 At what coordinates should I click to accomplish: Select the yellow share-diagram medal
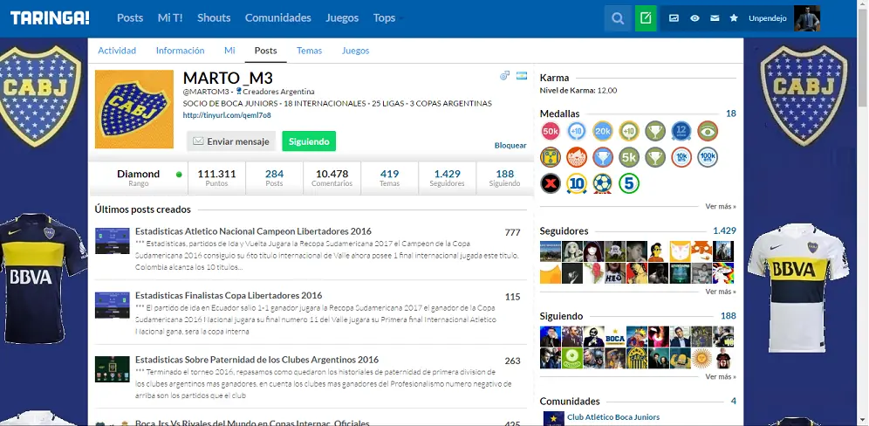(551, 157)
